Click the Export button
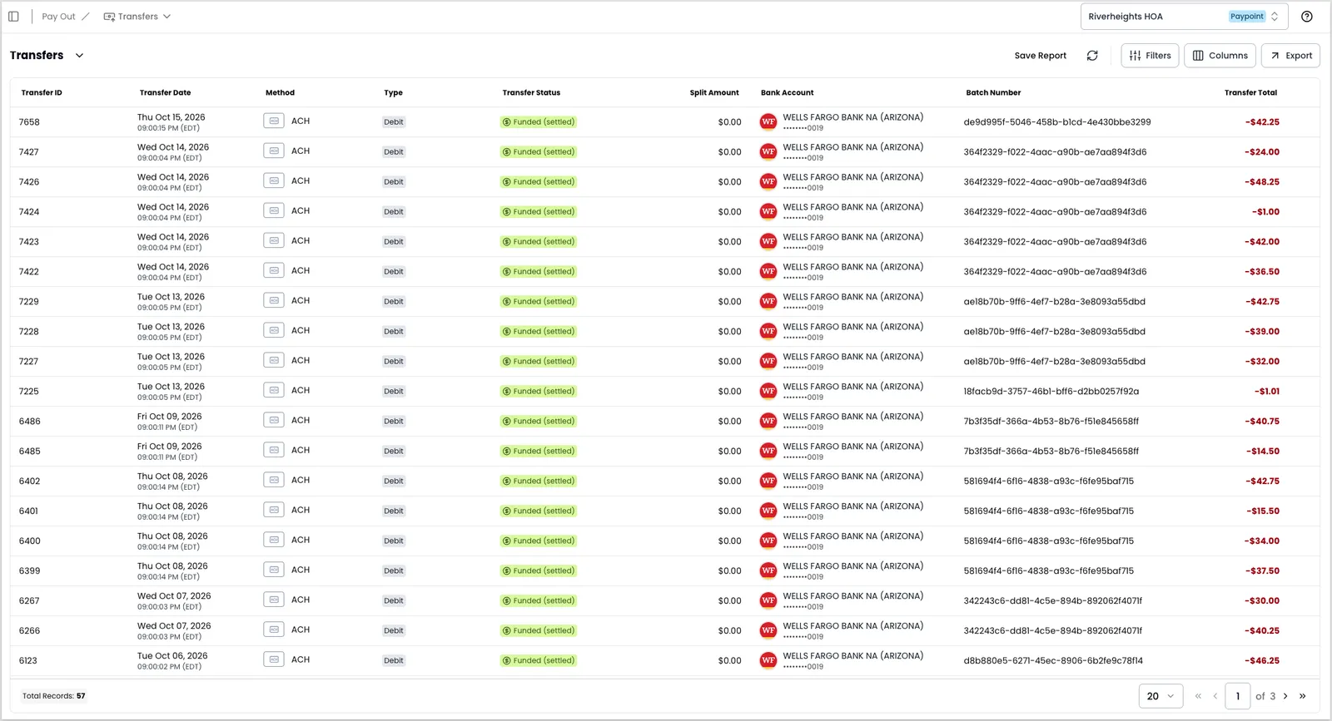Screen dimensions: 1332x721 [1290, 56]
